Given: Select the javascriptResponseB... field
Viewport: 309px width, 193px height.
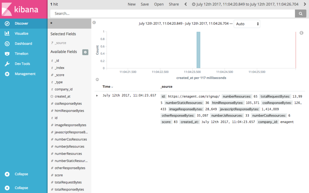Looking at the screenshot, I should coord(71,132).
